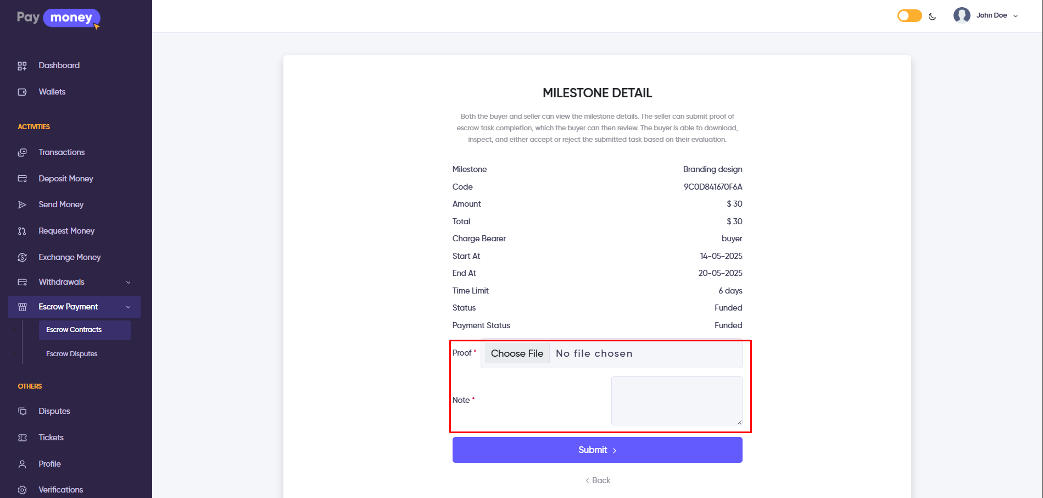Toggle the dark mode switch

909,16
